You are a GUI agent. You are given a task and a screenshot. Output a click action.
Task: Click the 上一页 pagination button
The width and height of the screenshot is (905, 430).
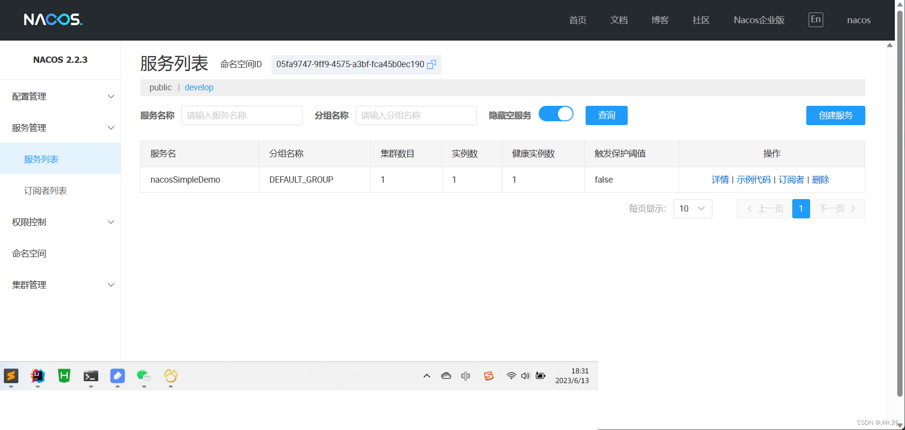(763, 209)
